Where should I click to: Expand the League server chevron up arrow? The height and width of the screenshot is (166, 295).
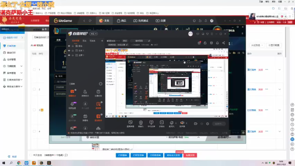(198, 137)
